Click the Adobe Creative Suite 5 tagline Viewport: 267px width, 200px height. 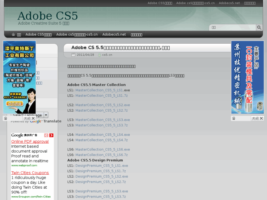pos(44,23)
